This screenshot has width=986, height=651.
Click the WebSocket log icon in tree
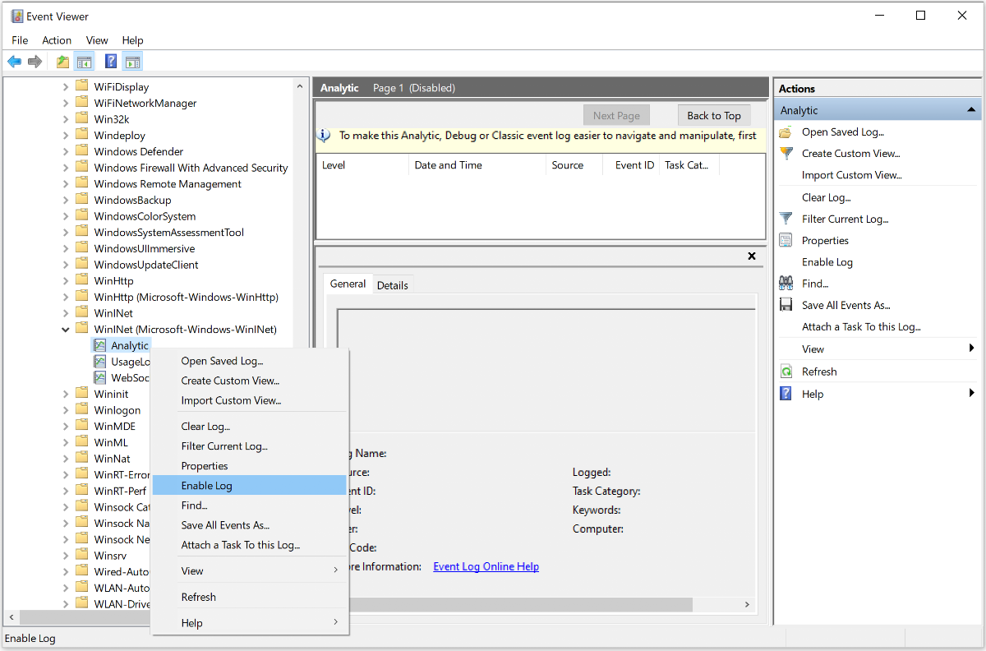click(x=99, y=378)
